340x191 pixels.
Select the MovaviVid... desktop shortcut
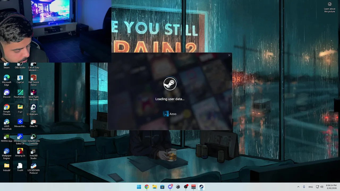(x=20, y=123)
